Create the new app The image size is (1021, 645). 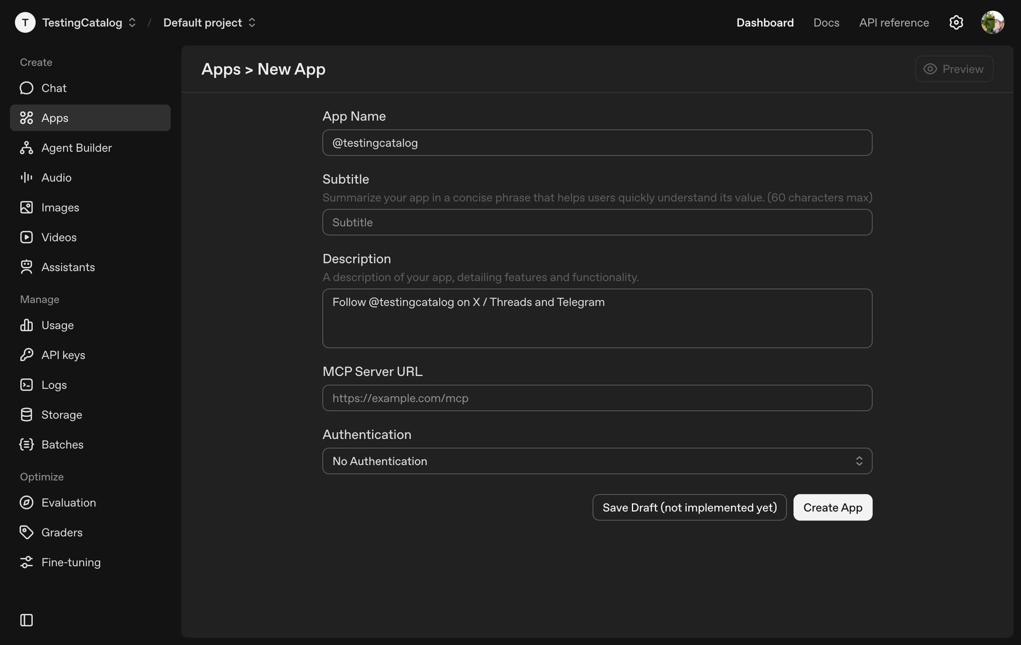coord(832,507)
